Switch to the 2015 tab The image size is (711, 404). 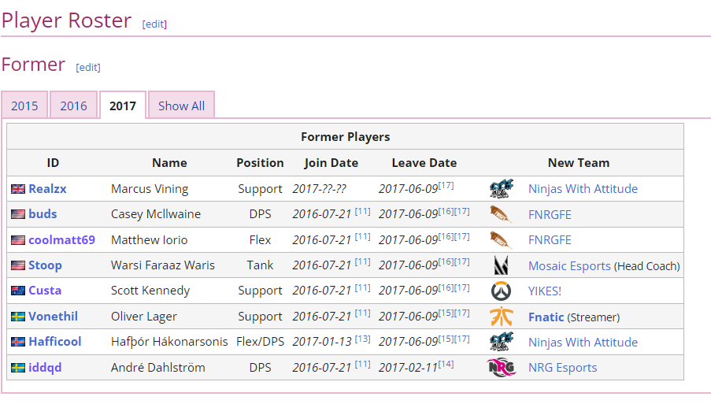[24, 106]
